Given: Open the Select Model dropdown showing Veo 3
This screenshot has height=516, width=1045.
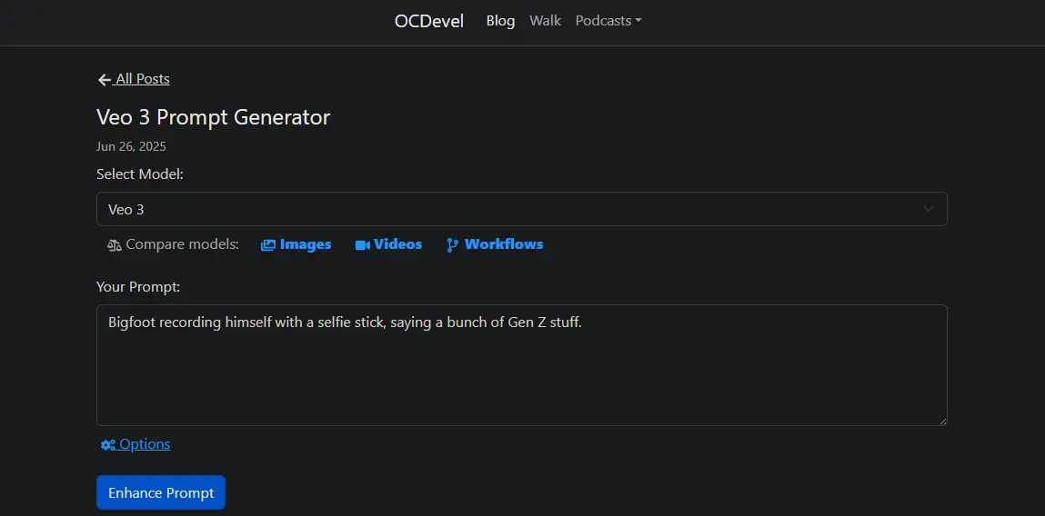Looking at the screenshot, I should (521, 209).
